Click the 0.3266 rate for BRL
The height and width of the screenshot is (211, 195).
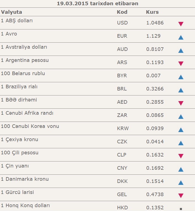click(155, 89)
